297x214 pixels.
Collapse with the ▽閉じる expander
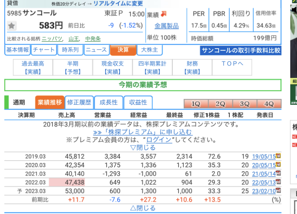pyautogui.click(x=143, y=148)
